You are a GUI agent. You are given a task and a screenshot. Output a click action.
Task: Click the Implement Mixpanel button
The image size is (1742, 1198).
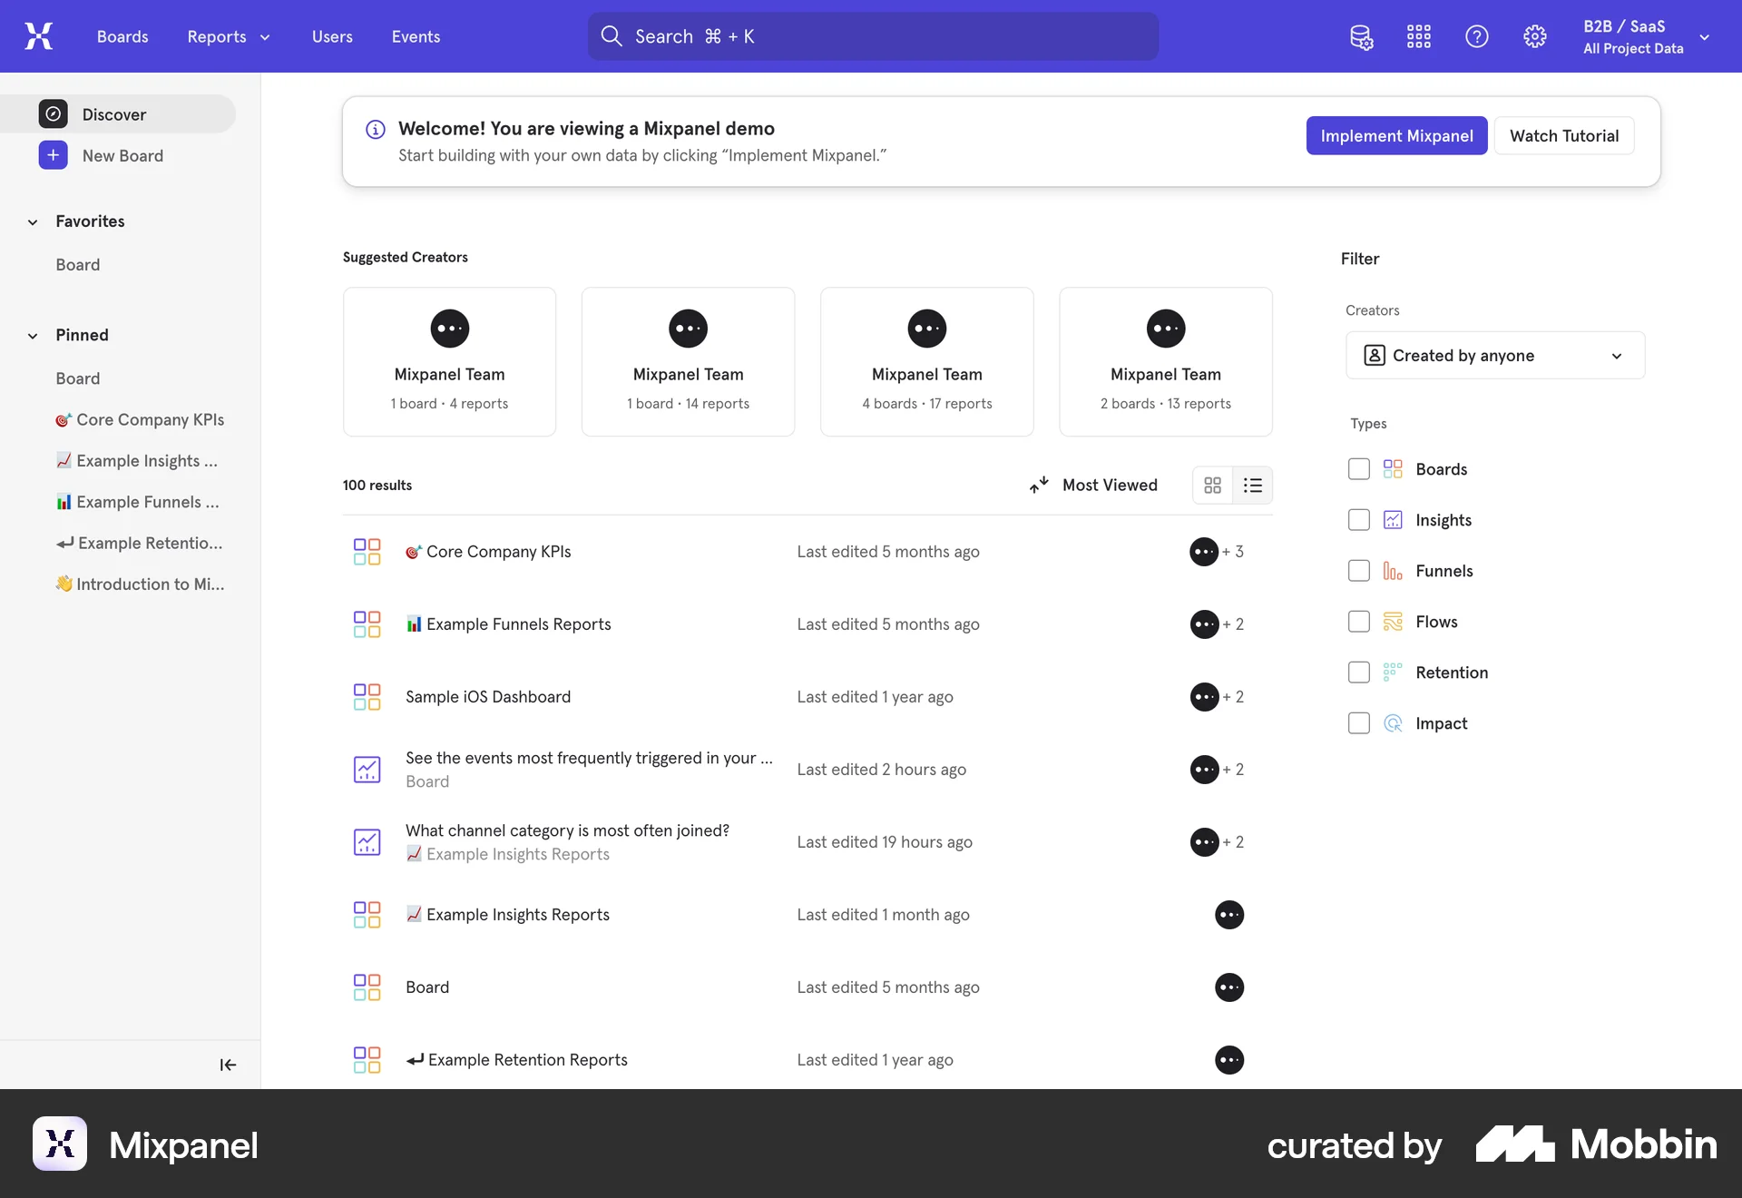tap(1396, 135)
